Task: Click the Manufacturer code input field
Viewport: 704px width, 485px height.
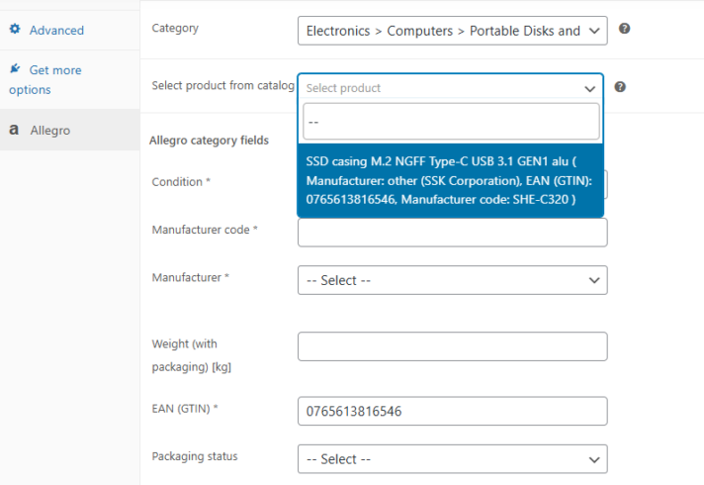Action: [452, 233]
